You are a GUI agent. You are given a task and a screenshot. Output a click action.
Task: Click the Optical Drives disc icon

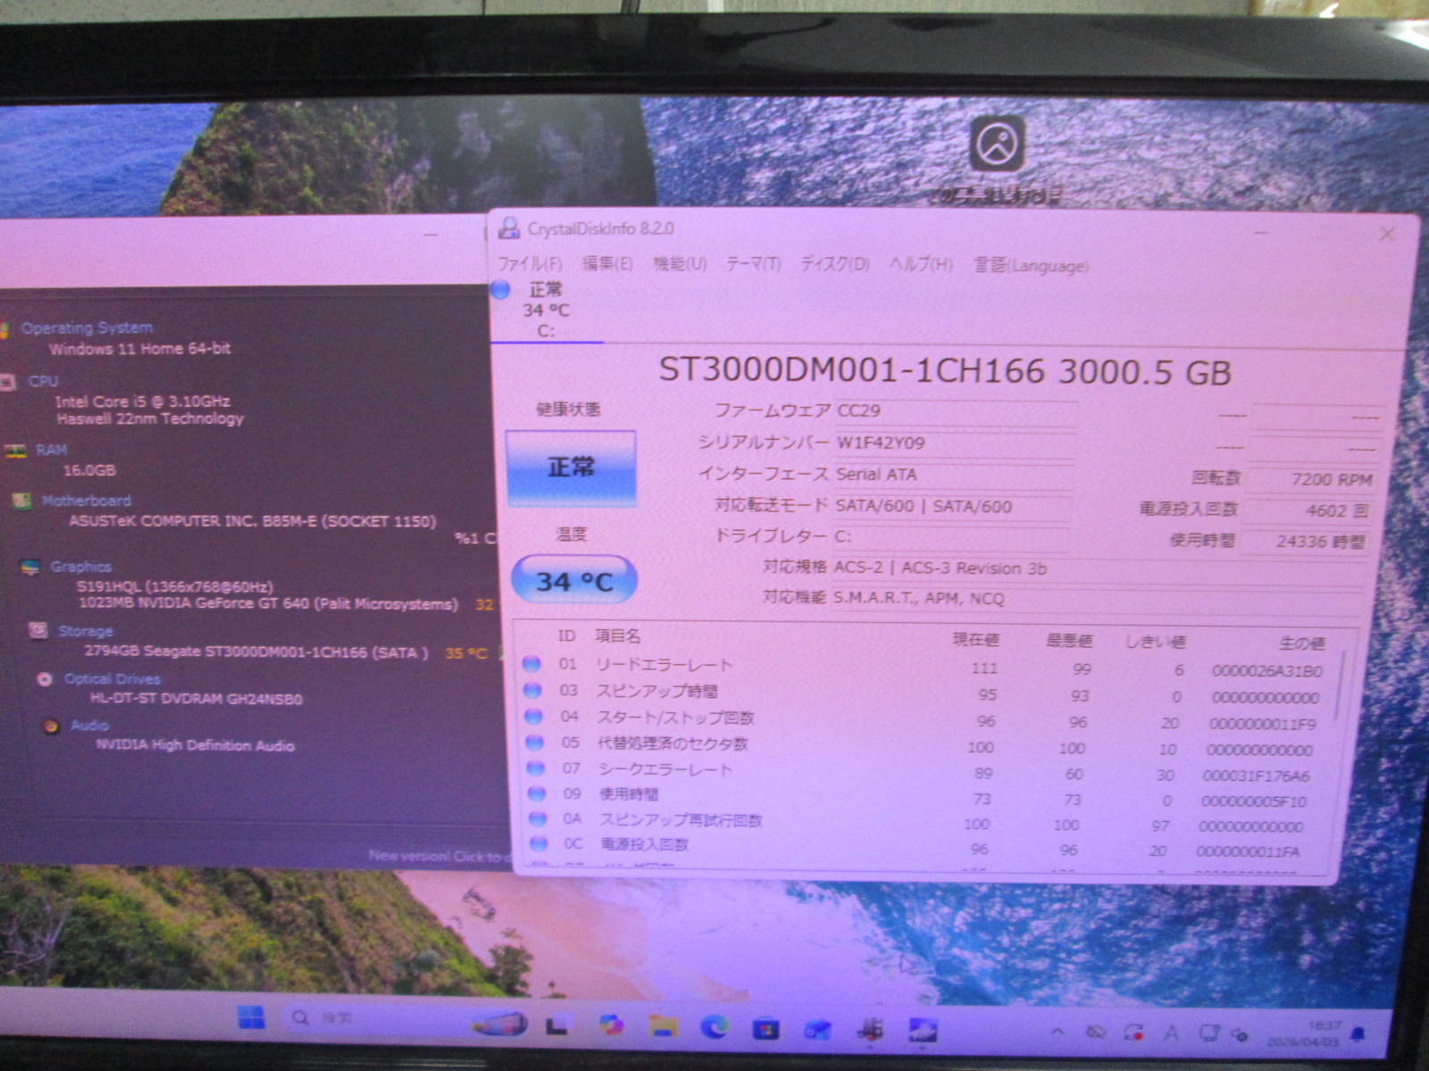(45, 679)
